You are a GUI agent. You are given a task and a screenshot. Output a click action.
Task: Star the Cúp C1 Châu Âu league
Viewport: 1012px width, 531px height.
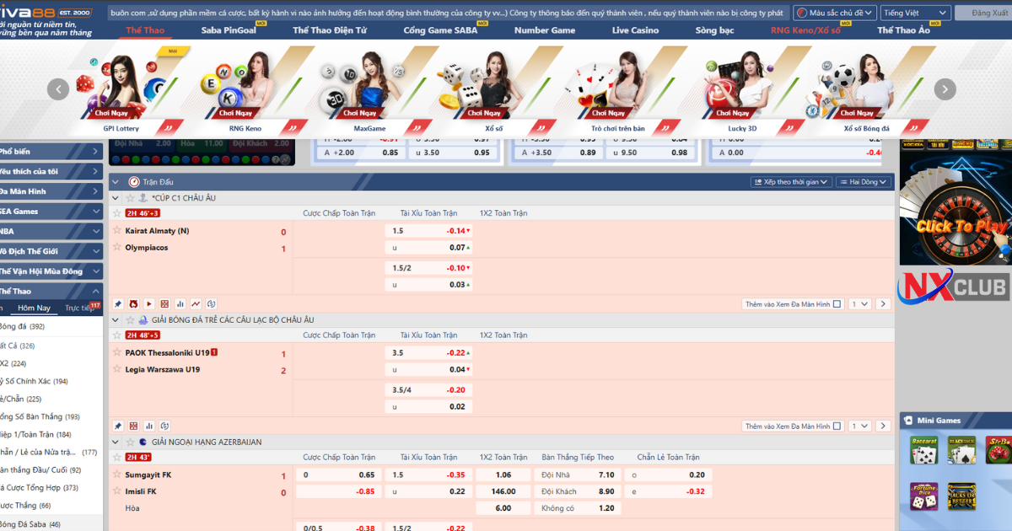point(130,198)
